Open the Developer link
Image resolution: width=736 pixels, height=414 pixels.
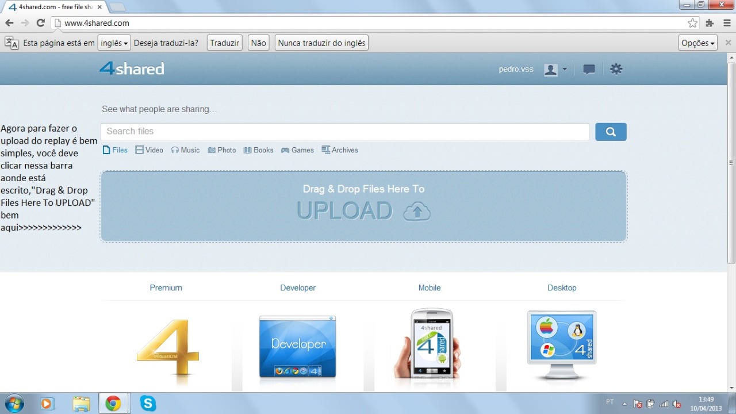tap(298, 287)
